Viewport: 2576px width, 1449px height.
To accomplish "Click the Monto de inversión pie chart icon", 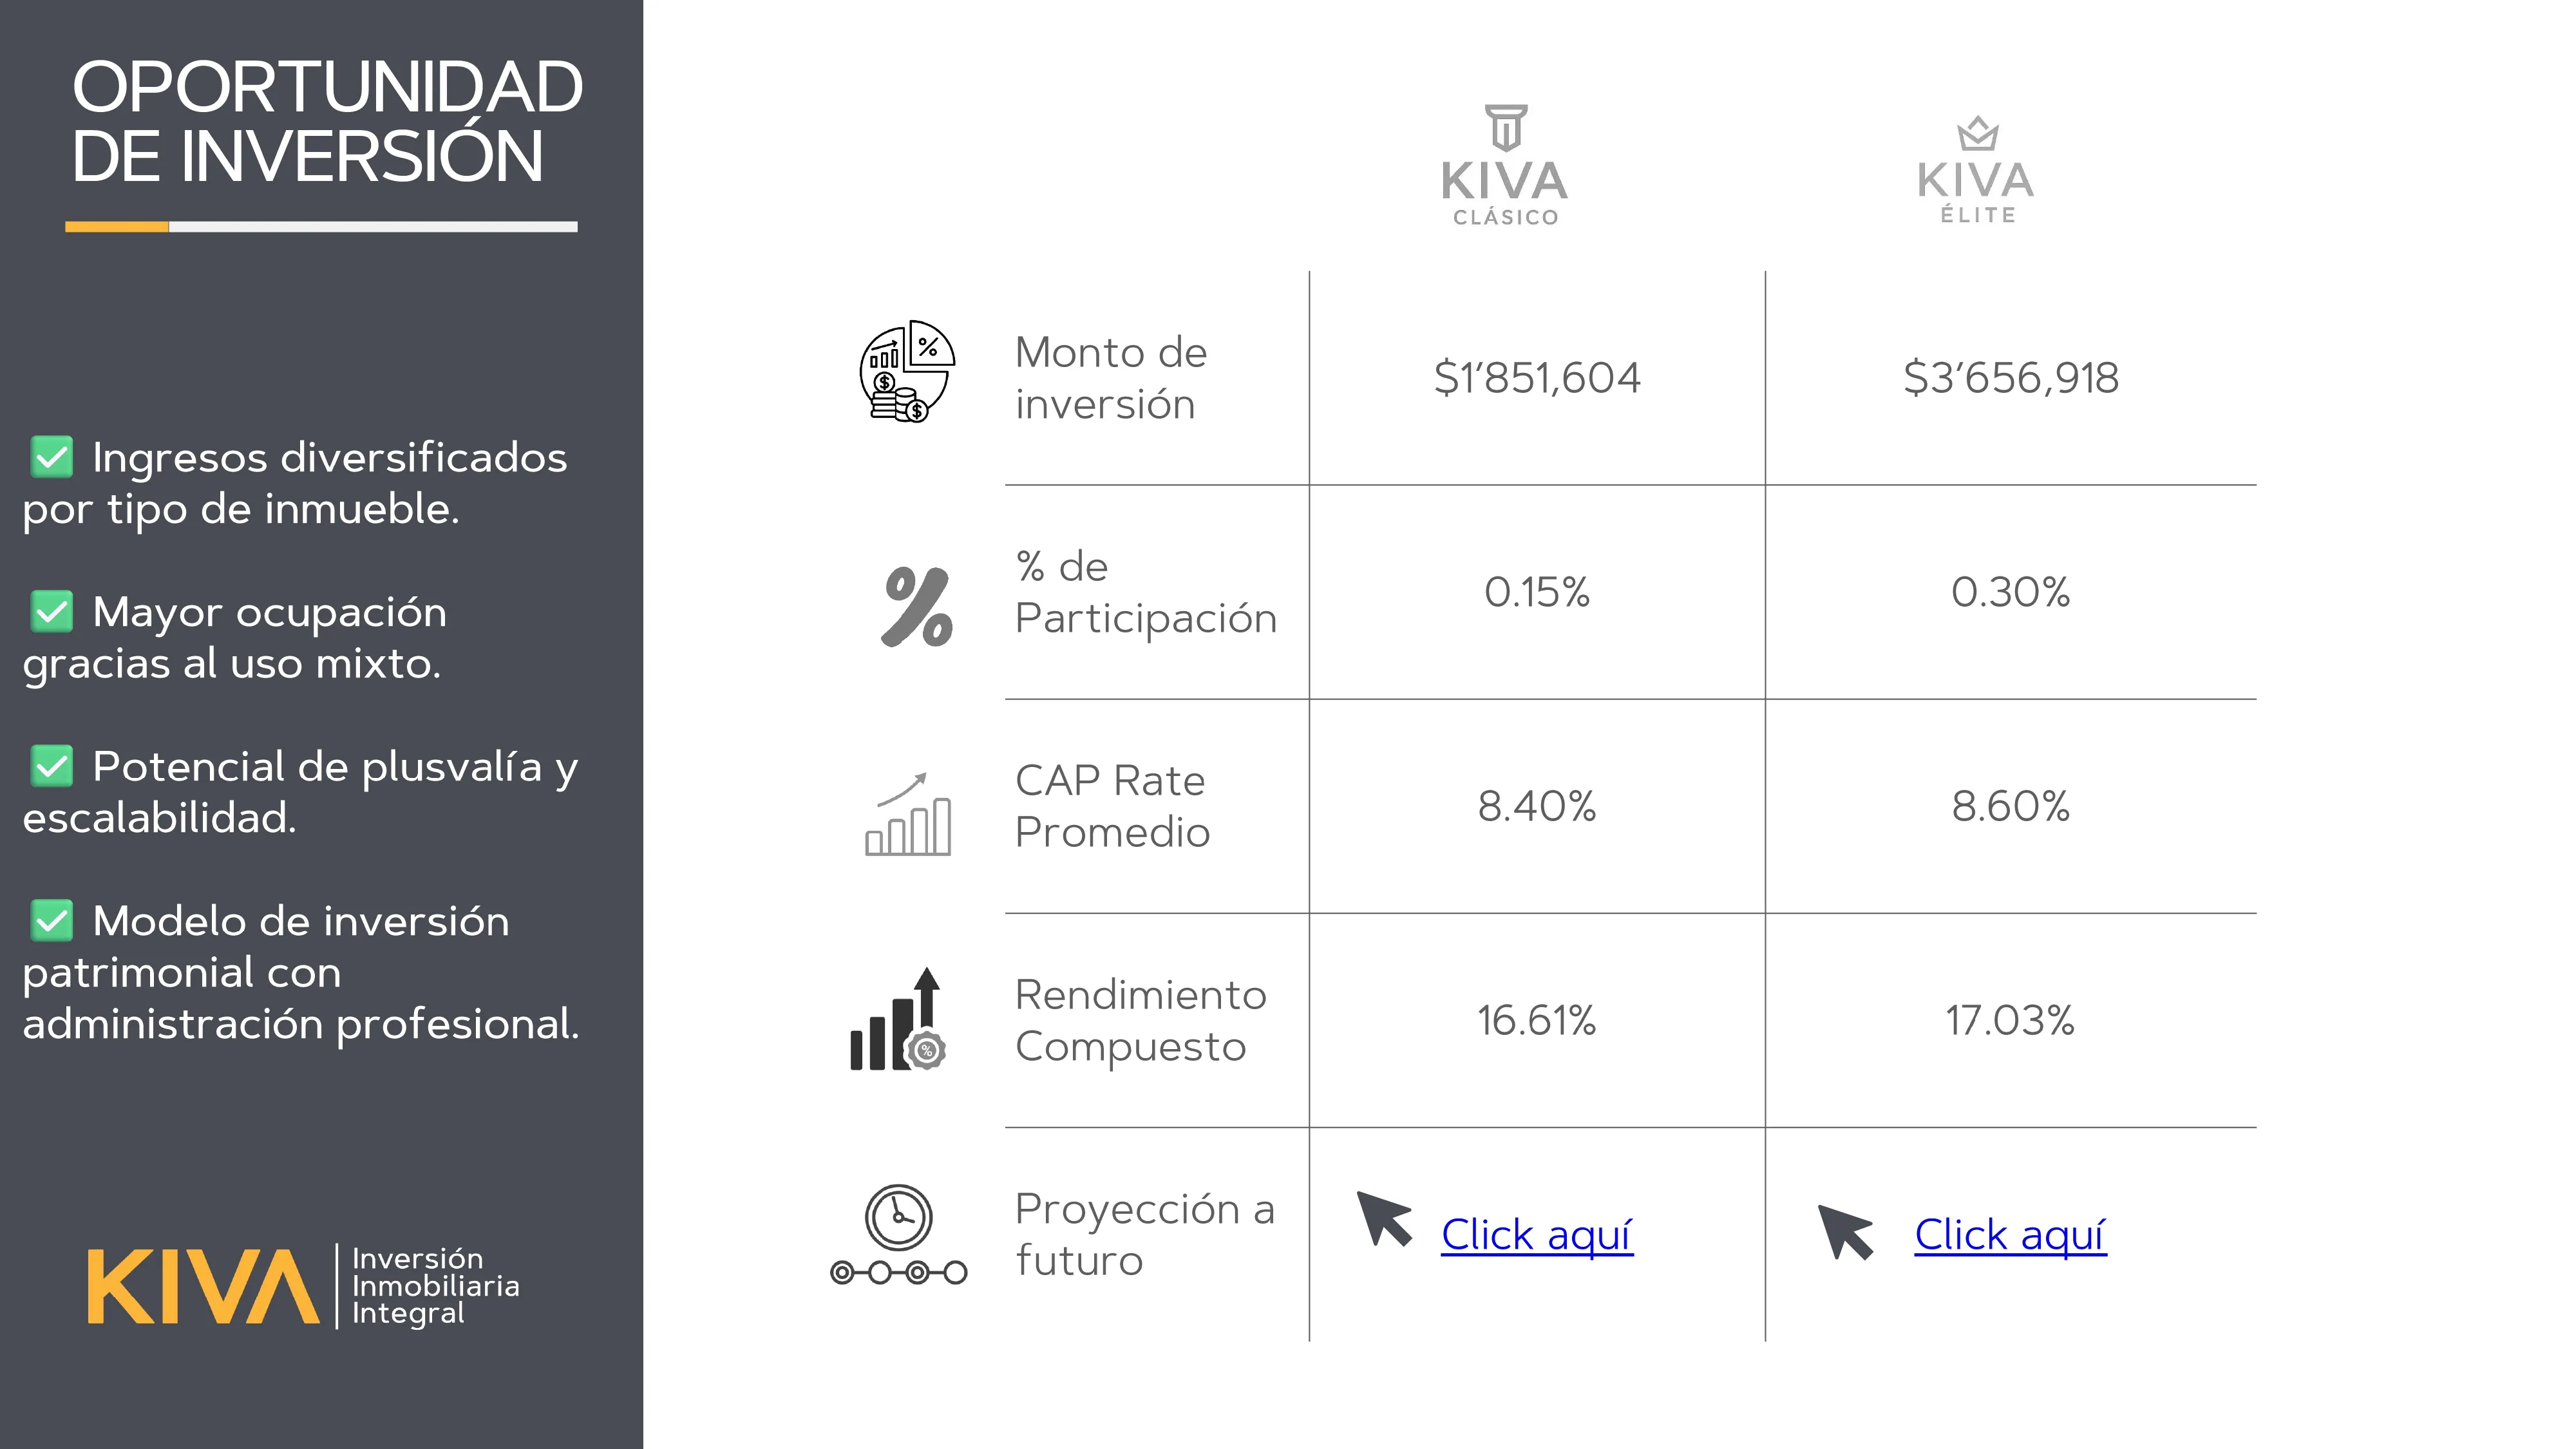I will [x=906, y=371].
